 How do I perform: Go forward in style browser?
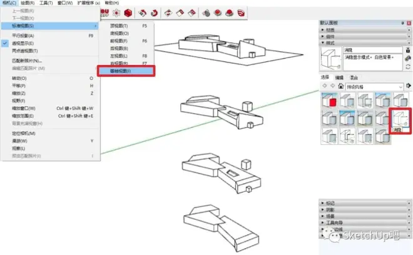333,86
